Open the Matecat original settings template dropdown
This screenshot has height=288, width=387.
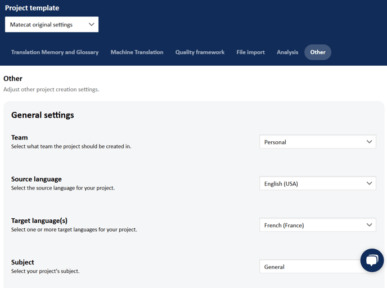pos(52,24)
